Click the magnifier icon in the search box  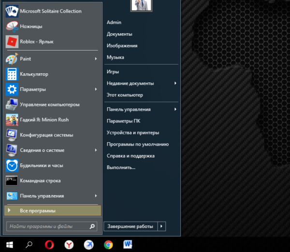(92, 226)
